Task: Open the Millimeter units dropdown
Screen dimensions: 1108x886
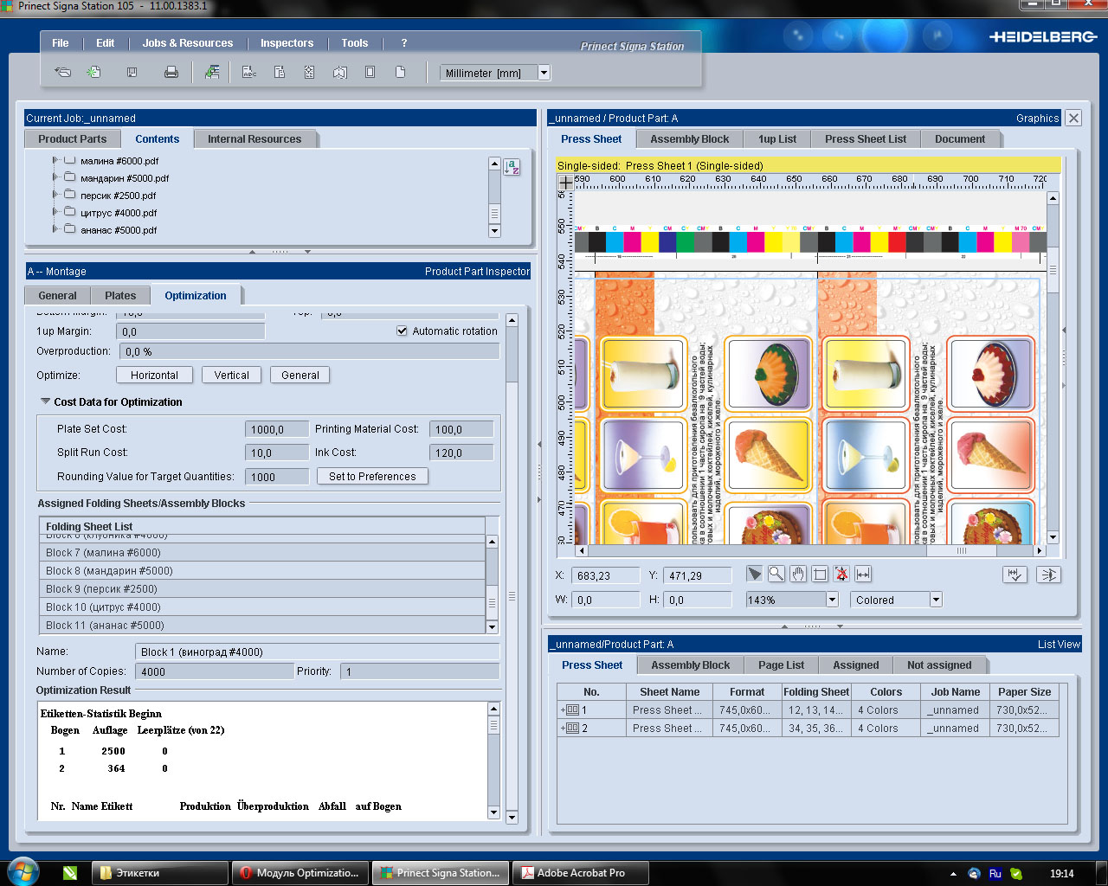Action: [x=544, y=73]
